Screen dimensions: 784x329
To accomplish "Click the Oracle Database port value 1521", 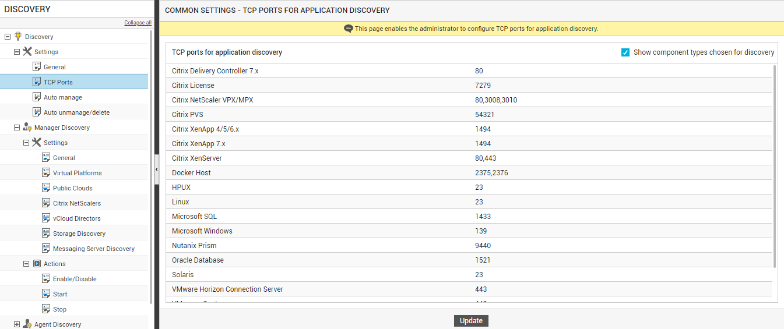I will (483, 260).
